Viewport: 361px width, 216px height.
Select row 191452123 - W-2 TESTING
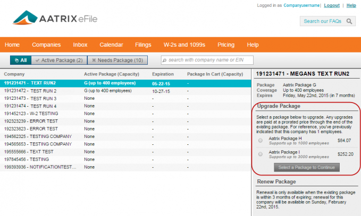(125, 114)
